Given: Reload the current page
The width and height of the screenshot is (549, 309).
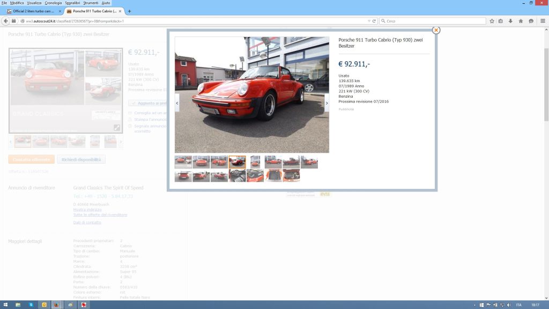Looking at the screenshot, I should (374, 21).
